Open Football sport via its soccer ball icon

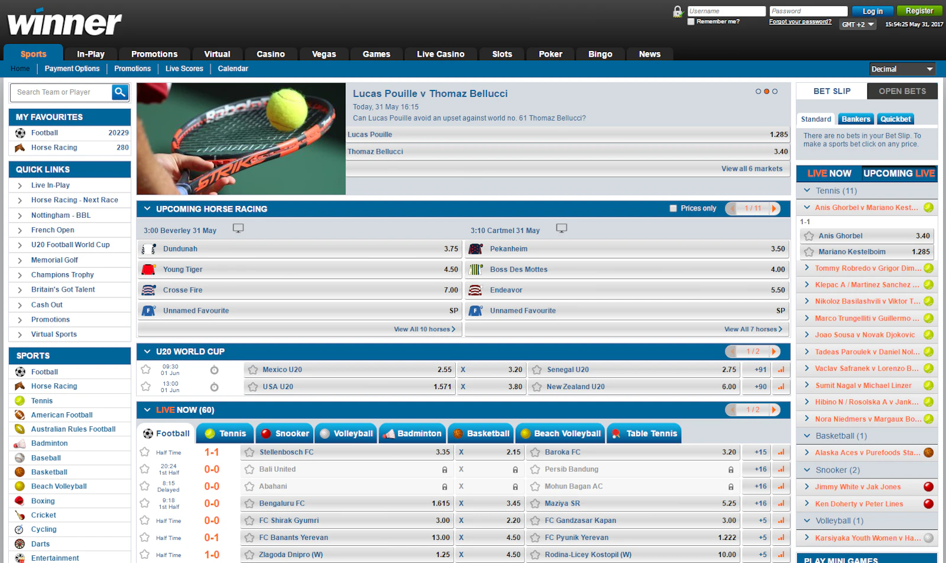coord(20,372)
